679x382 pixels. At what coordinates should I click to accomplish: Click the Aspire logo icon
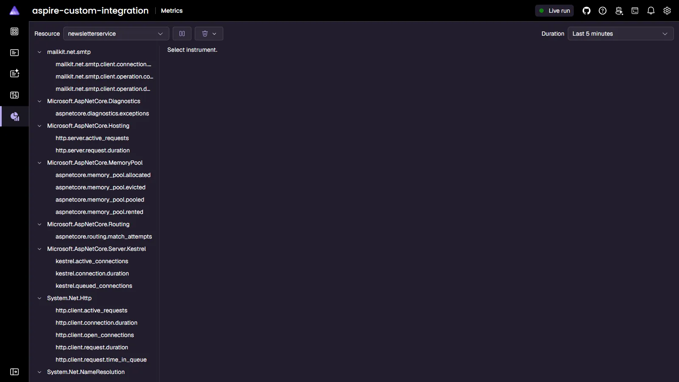tap(14, 11)
